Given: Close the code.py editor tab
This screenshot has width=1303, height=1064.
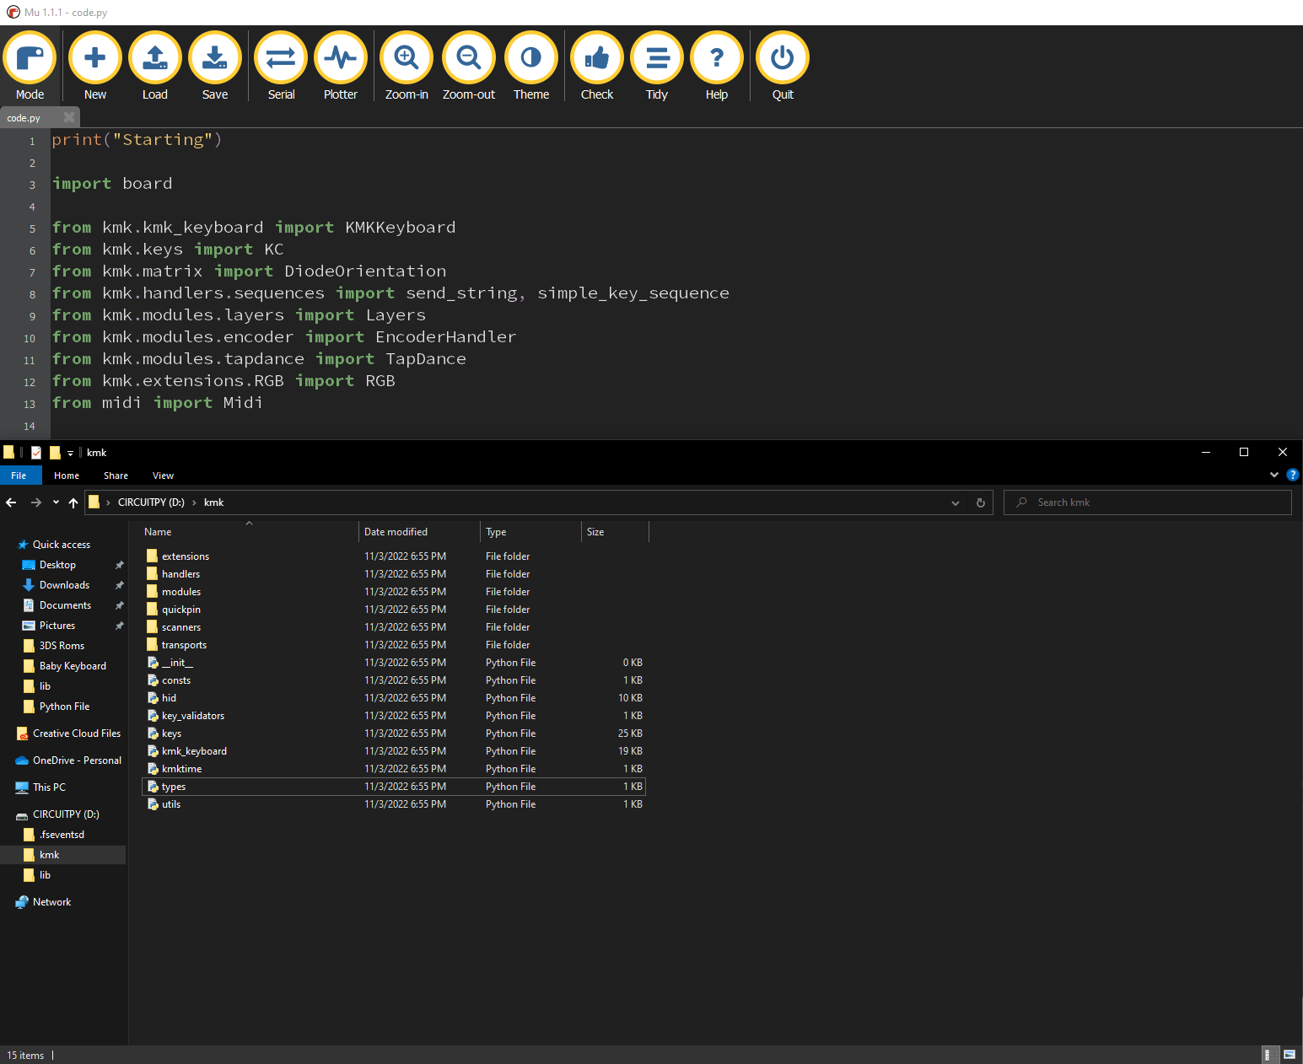Looking at the screenshot, I should point(69,117).
